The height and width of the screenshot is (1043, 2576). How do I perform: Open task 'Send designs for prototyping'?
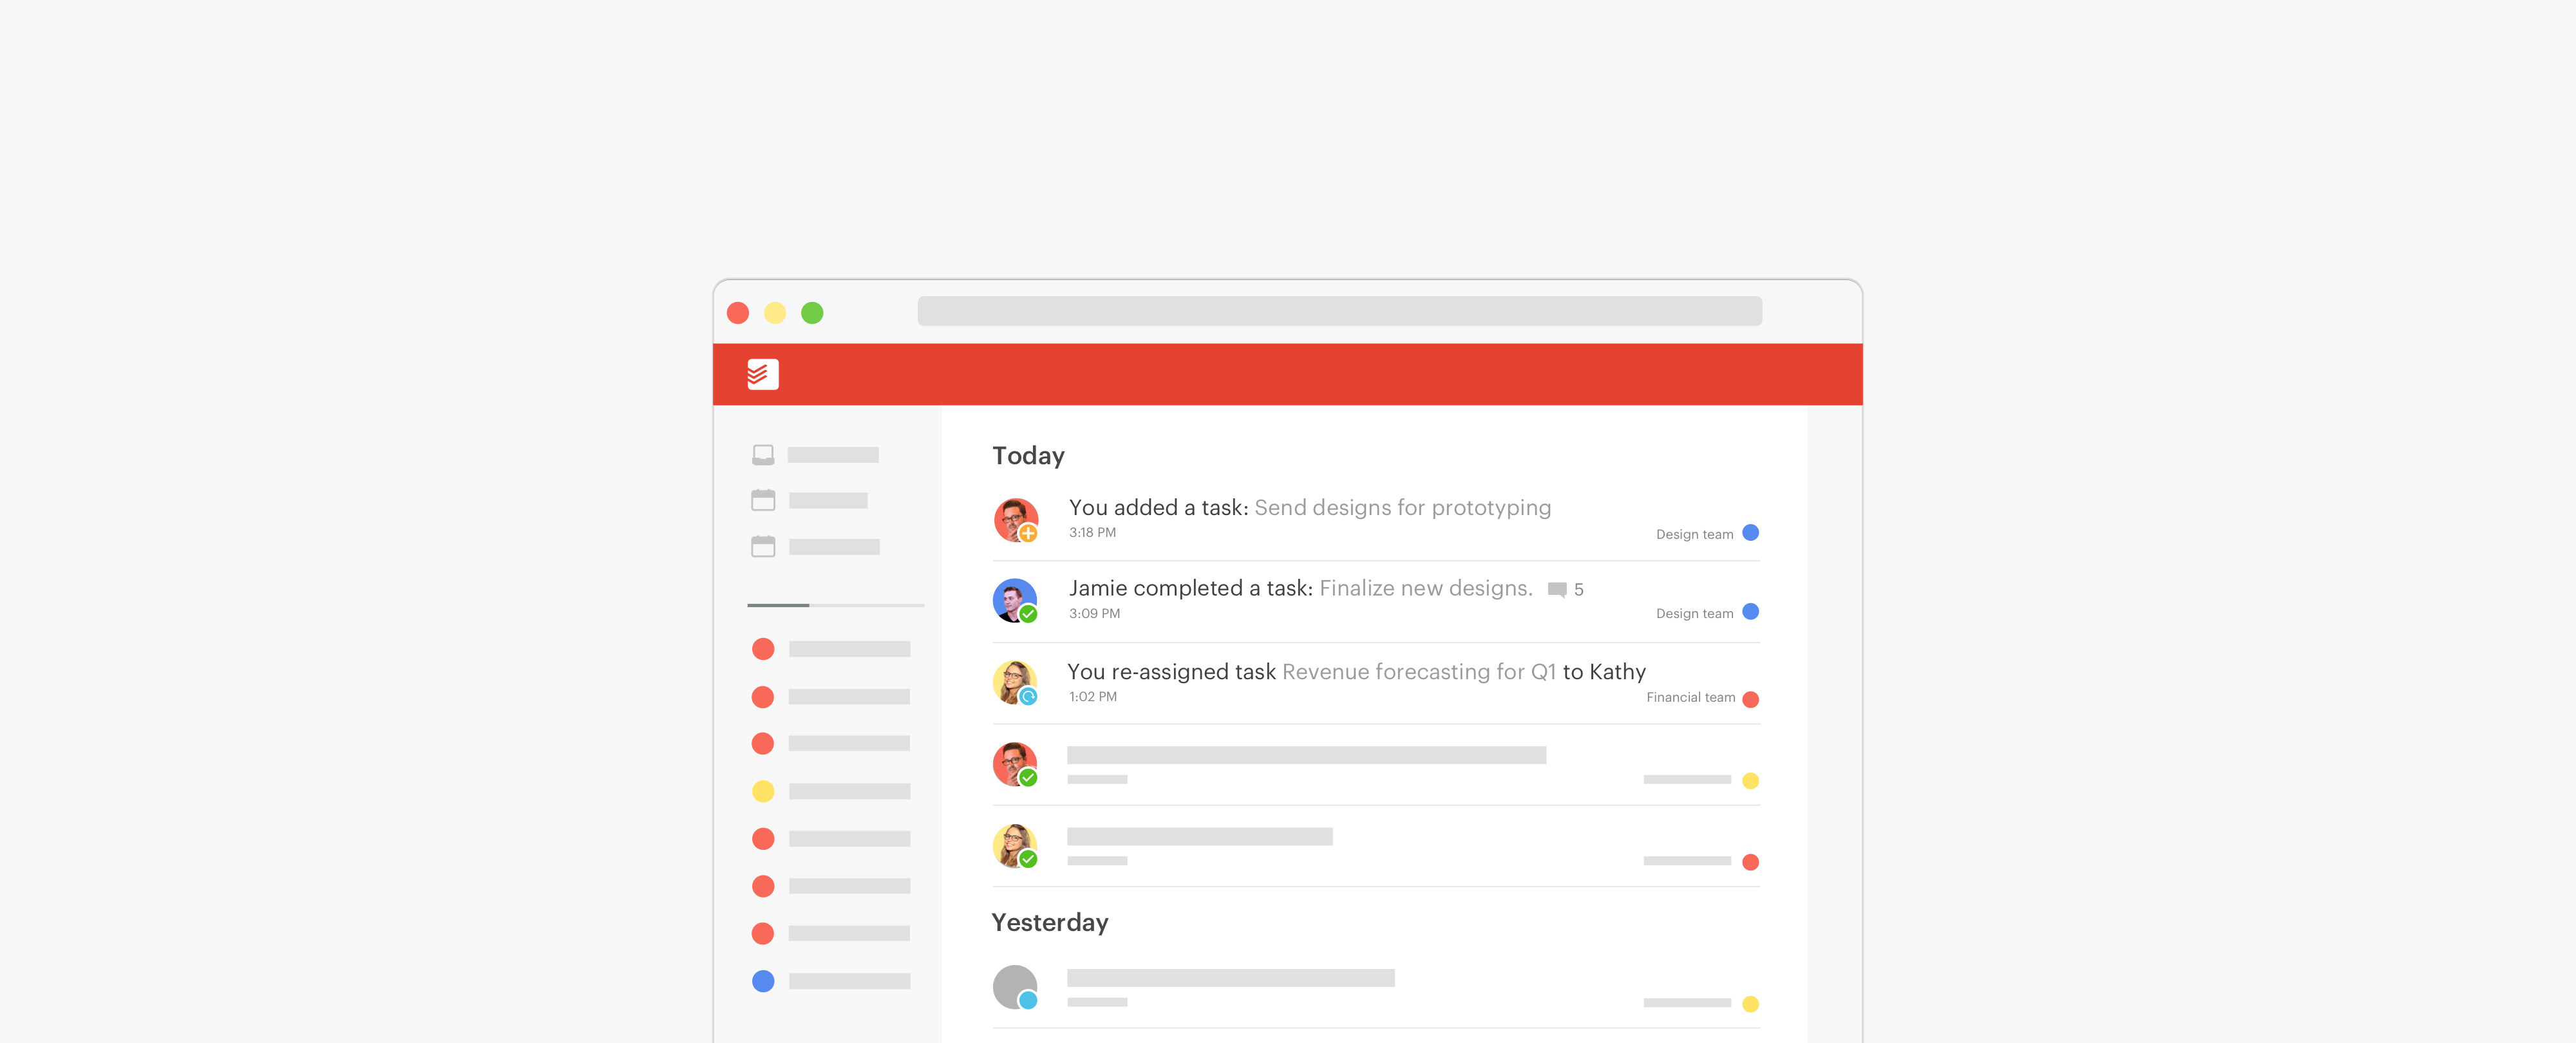coord(1402,508)
